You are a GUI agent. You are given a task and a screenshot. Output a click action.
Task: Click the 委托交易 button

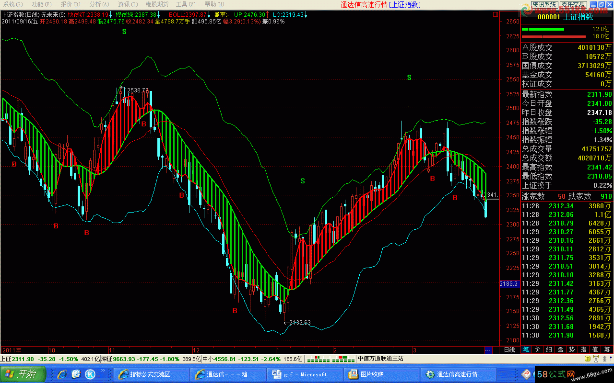[x=574, y=4]
